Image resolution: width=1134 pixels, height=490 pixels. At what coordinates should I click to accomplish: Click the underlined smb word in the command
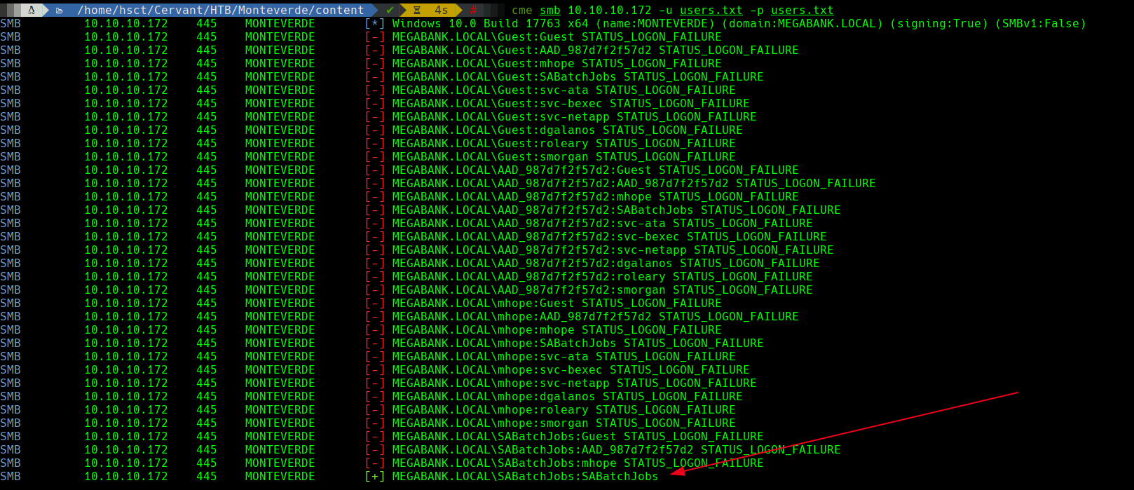pyautogui.click(x=549, y=10)
